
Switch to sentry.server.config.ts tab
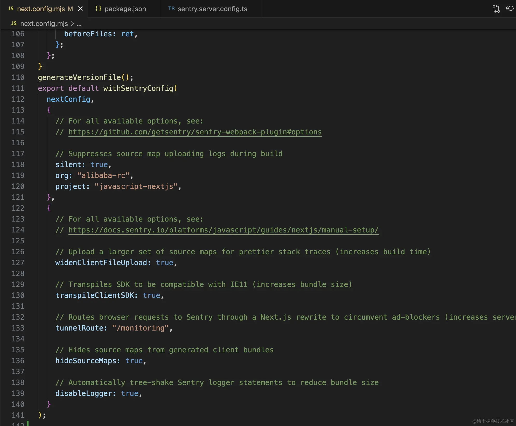[212, 9]
